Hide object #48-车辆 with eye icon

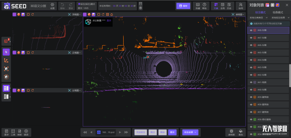251,30
